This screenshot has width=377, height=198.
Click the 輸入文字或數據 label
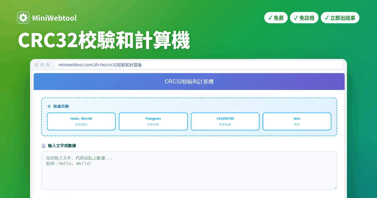[x=62, y=146]
